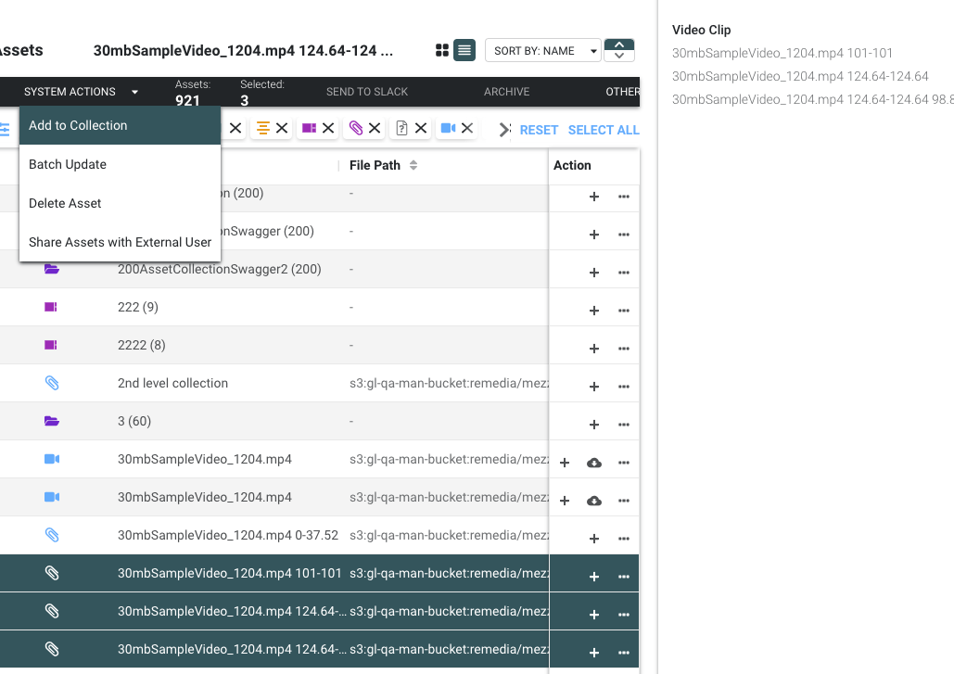Toggle the sort direction arrows button
The image size is (954, 674).
618,50
